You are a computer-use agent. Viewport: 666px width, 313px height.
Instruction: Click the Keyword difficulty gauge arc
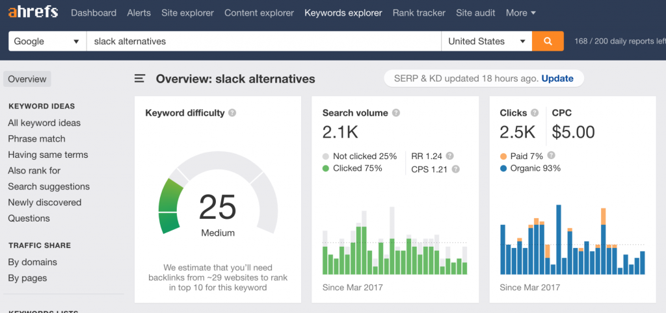[218, 193]
